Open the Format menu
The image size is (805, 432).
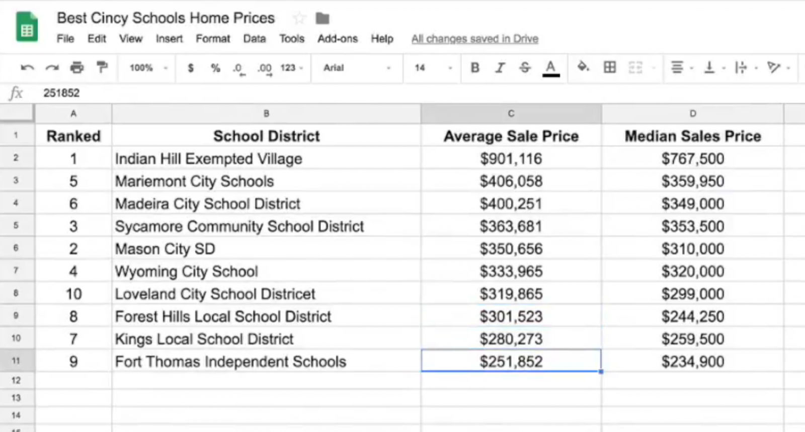click(x=213, y=39)
